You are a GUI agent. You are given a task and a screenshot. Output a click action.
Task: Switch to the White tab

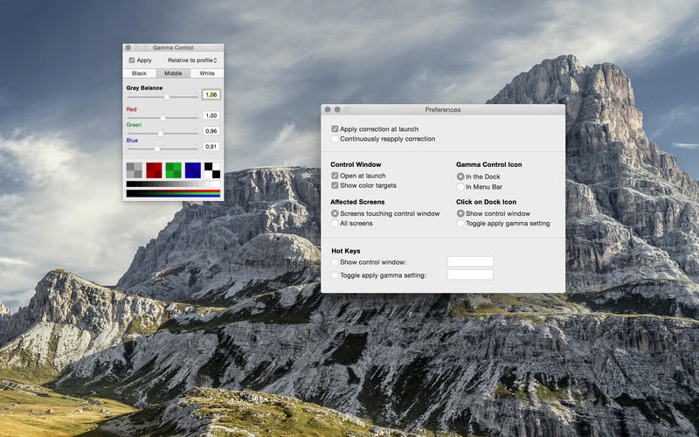[x=206, y=73]
